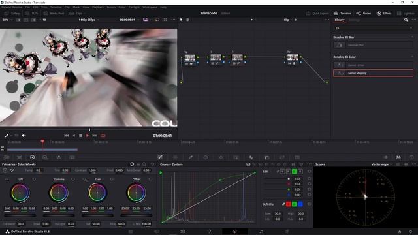This screenshot has height=235, width=418.
Task: Select the Gamut Mapping effect
Action: 373,73
